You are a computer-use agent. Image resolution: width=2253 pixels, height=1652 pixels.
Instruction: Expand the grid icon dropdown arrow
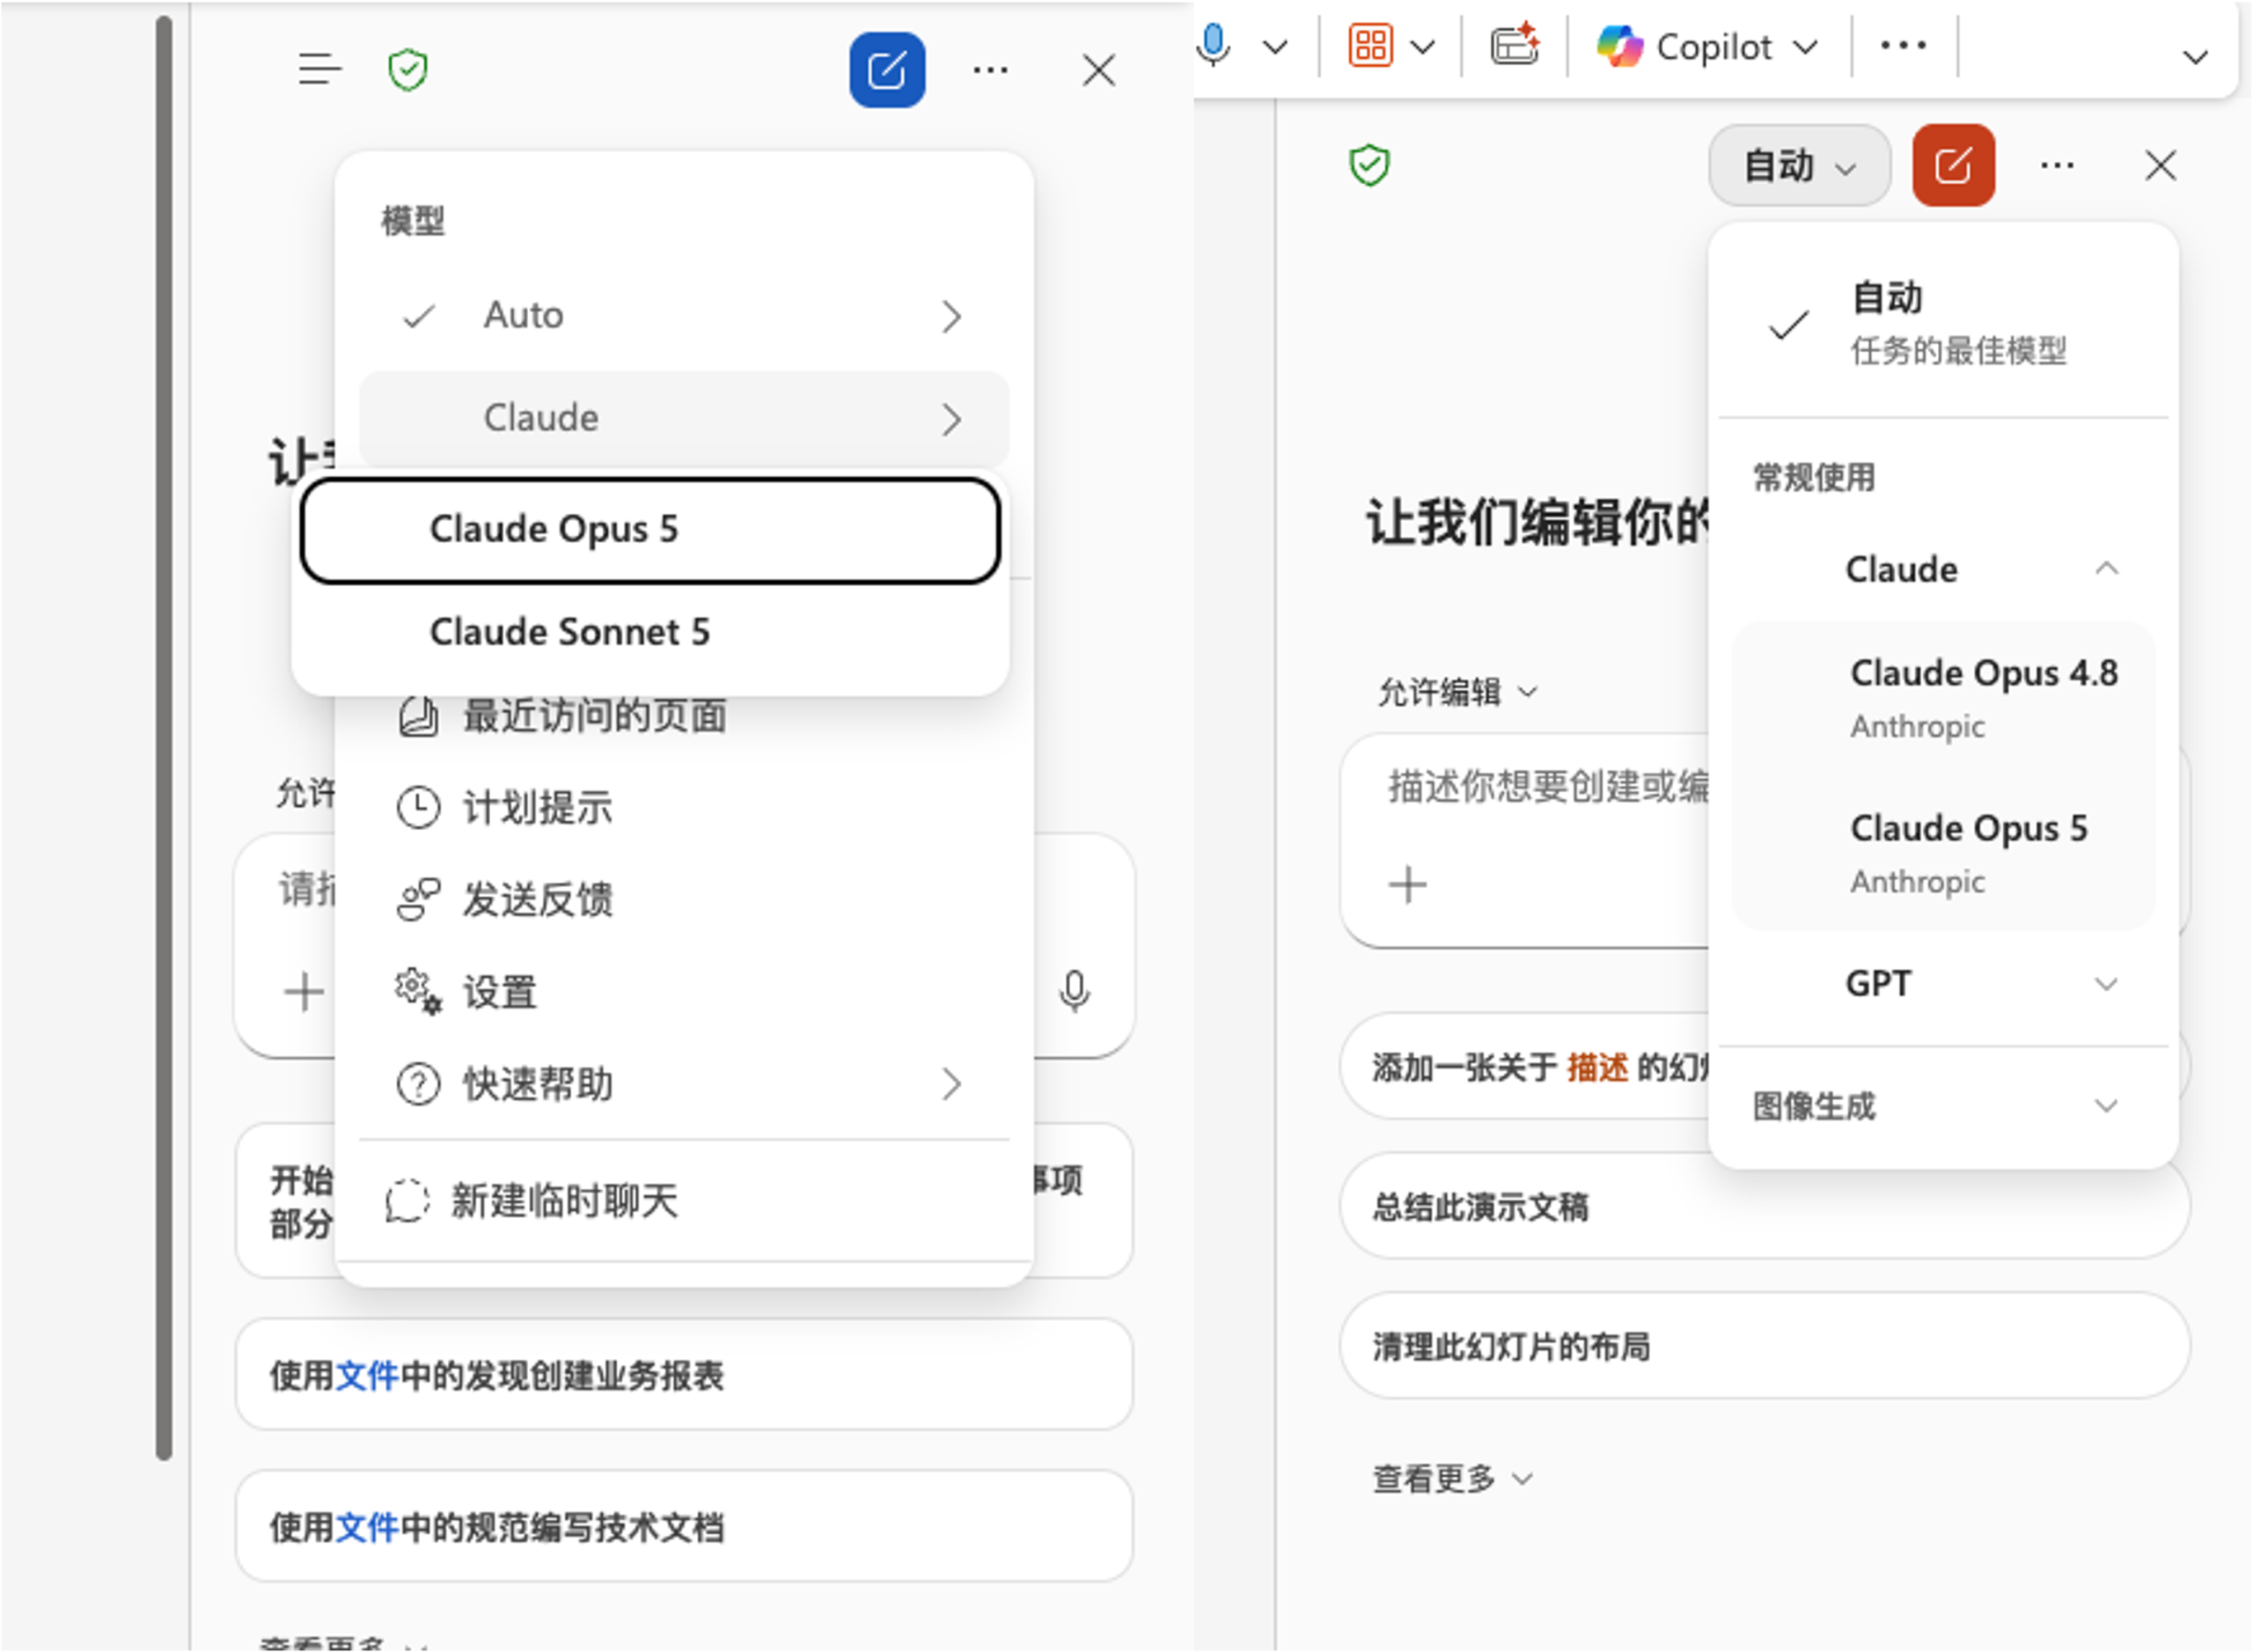(x=1422, y=47)
